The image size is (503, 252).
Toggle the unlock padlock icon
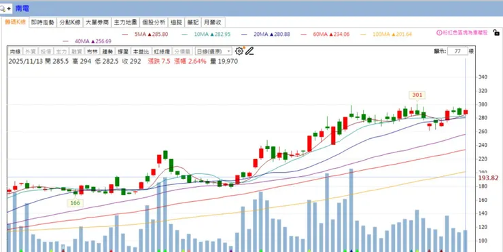click(x=496, y=33)
